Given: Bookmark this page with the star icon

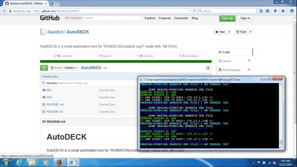Looking at the screenshot, I should pyautogui.click(x=261, y=11).
